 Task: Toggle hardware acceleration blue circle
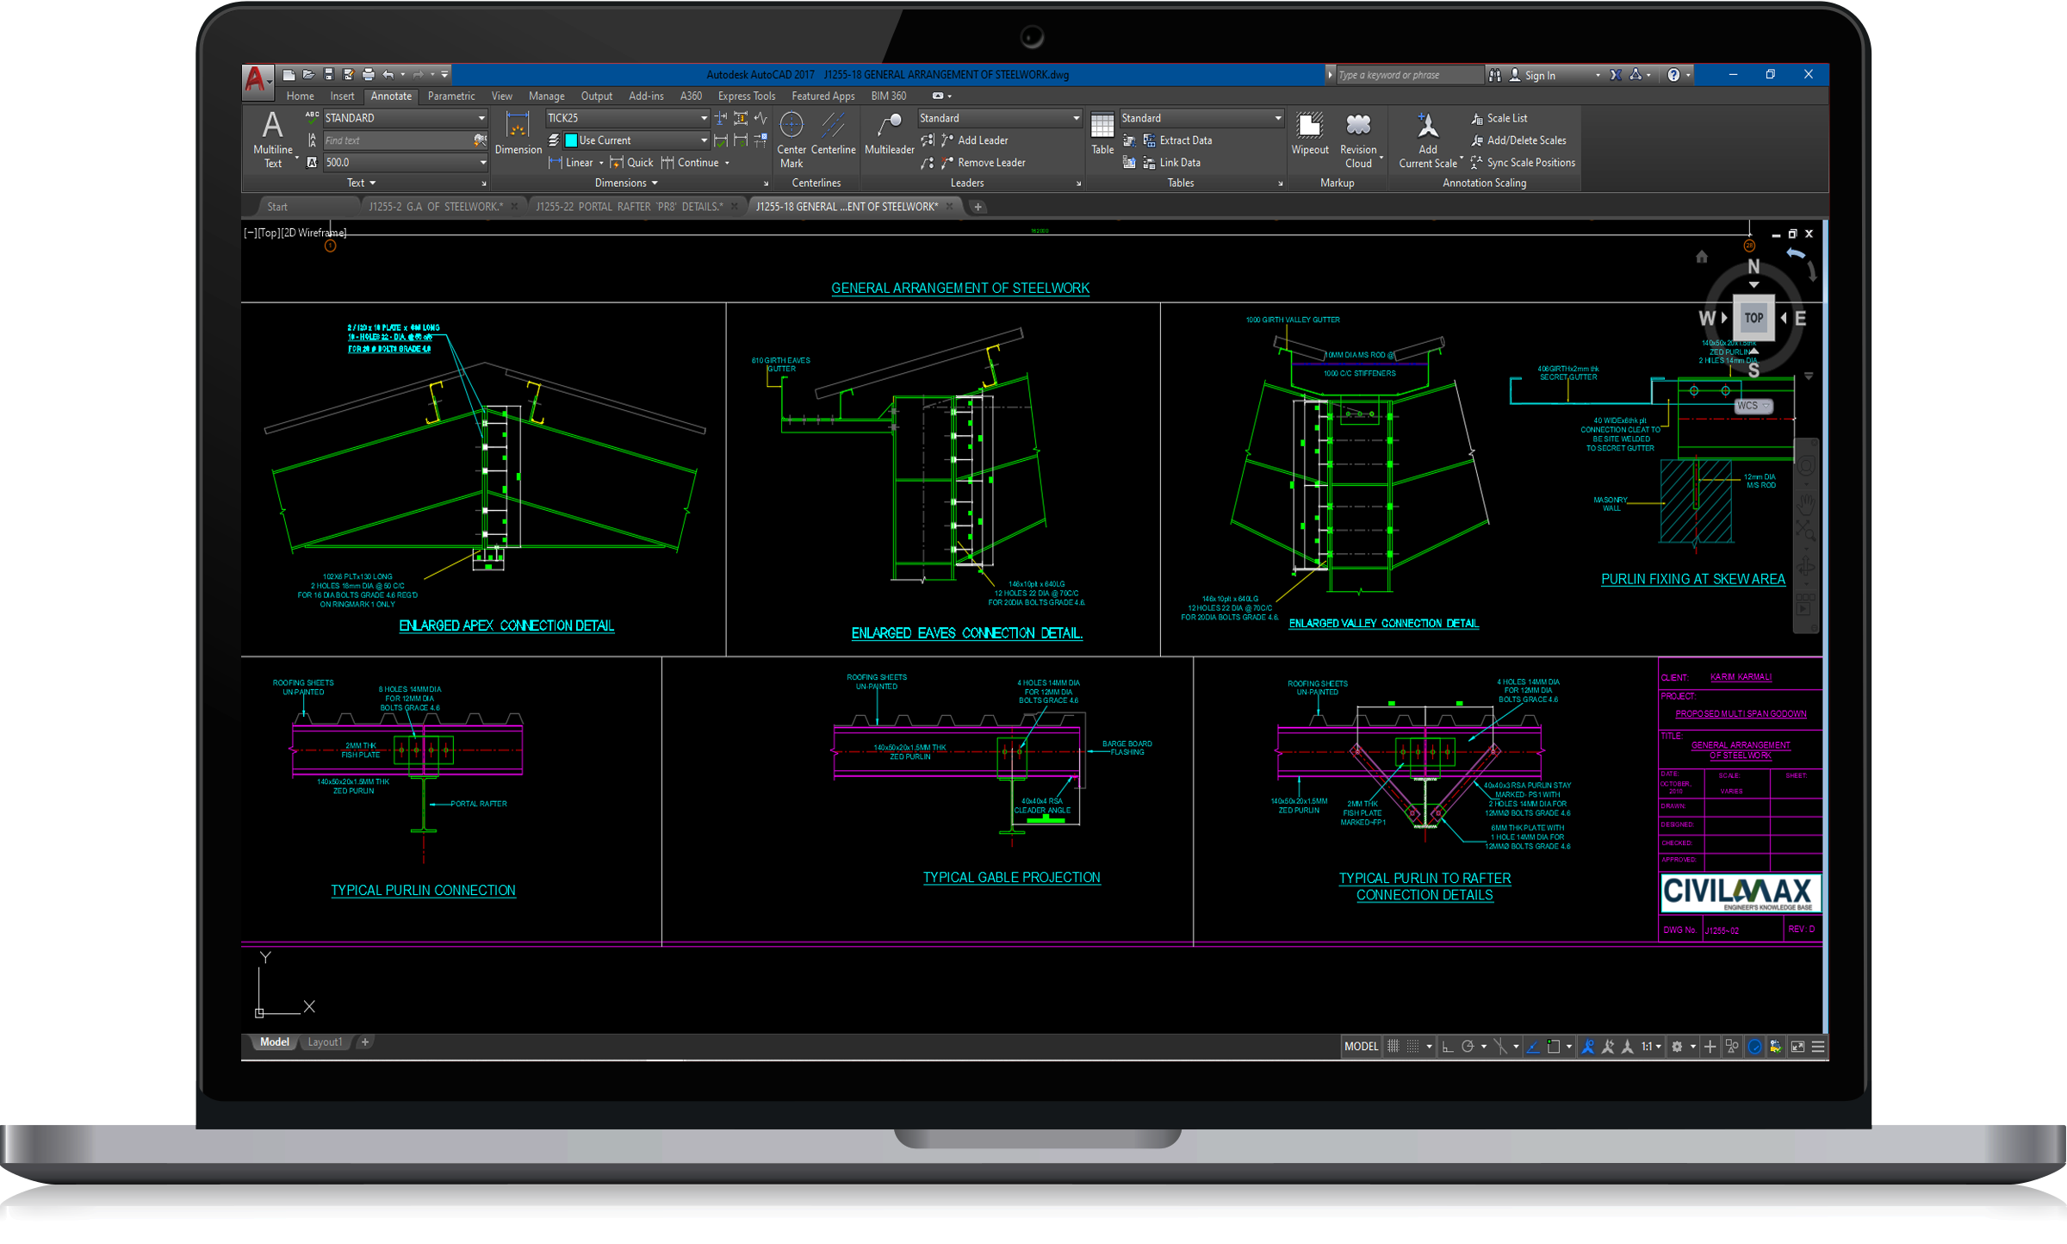pos(1754,1047)
